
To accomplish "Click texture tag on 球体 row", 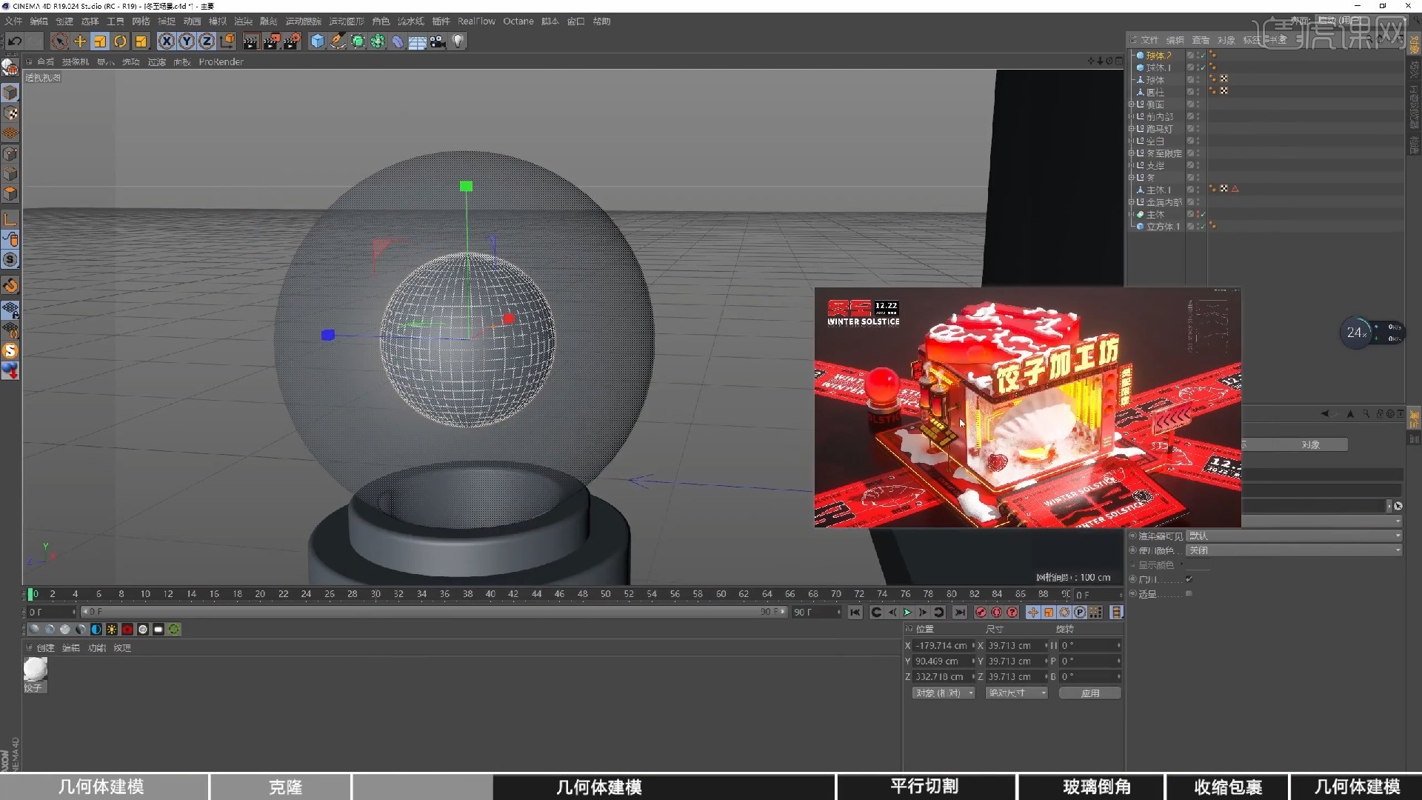I will pyautogui.click(x=1224, y=79).
